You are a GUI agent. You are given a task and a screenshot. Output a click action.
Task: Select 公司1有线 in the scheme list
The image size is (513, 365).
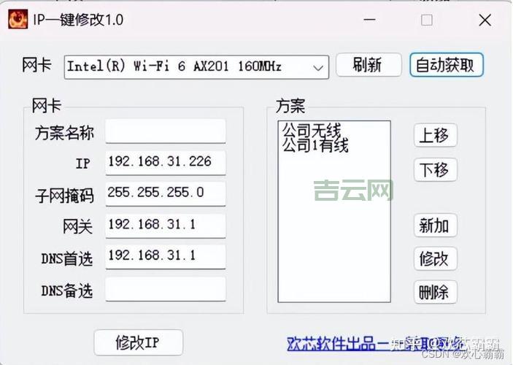pyautogui.click(x=315, y=145)
